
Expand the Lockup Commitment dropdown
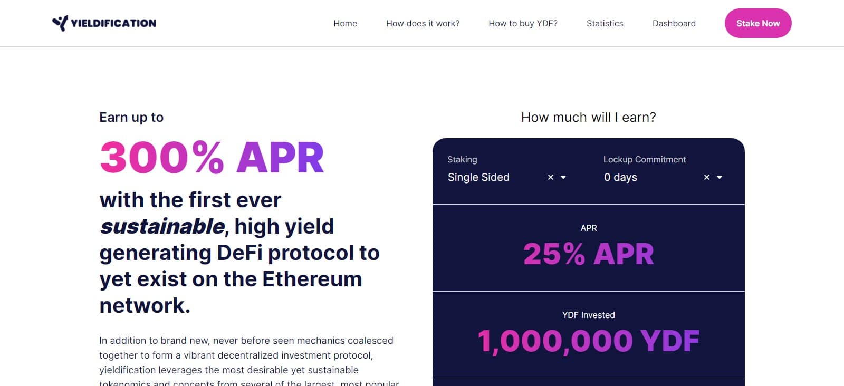(720, 178)
